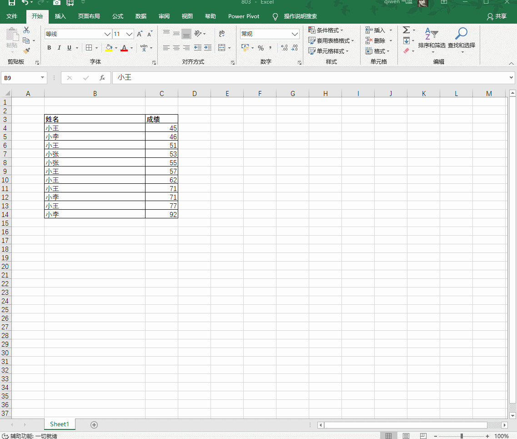Increase font size with large A icon
Screen dimensions: 517x439
click(140, 34)
